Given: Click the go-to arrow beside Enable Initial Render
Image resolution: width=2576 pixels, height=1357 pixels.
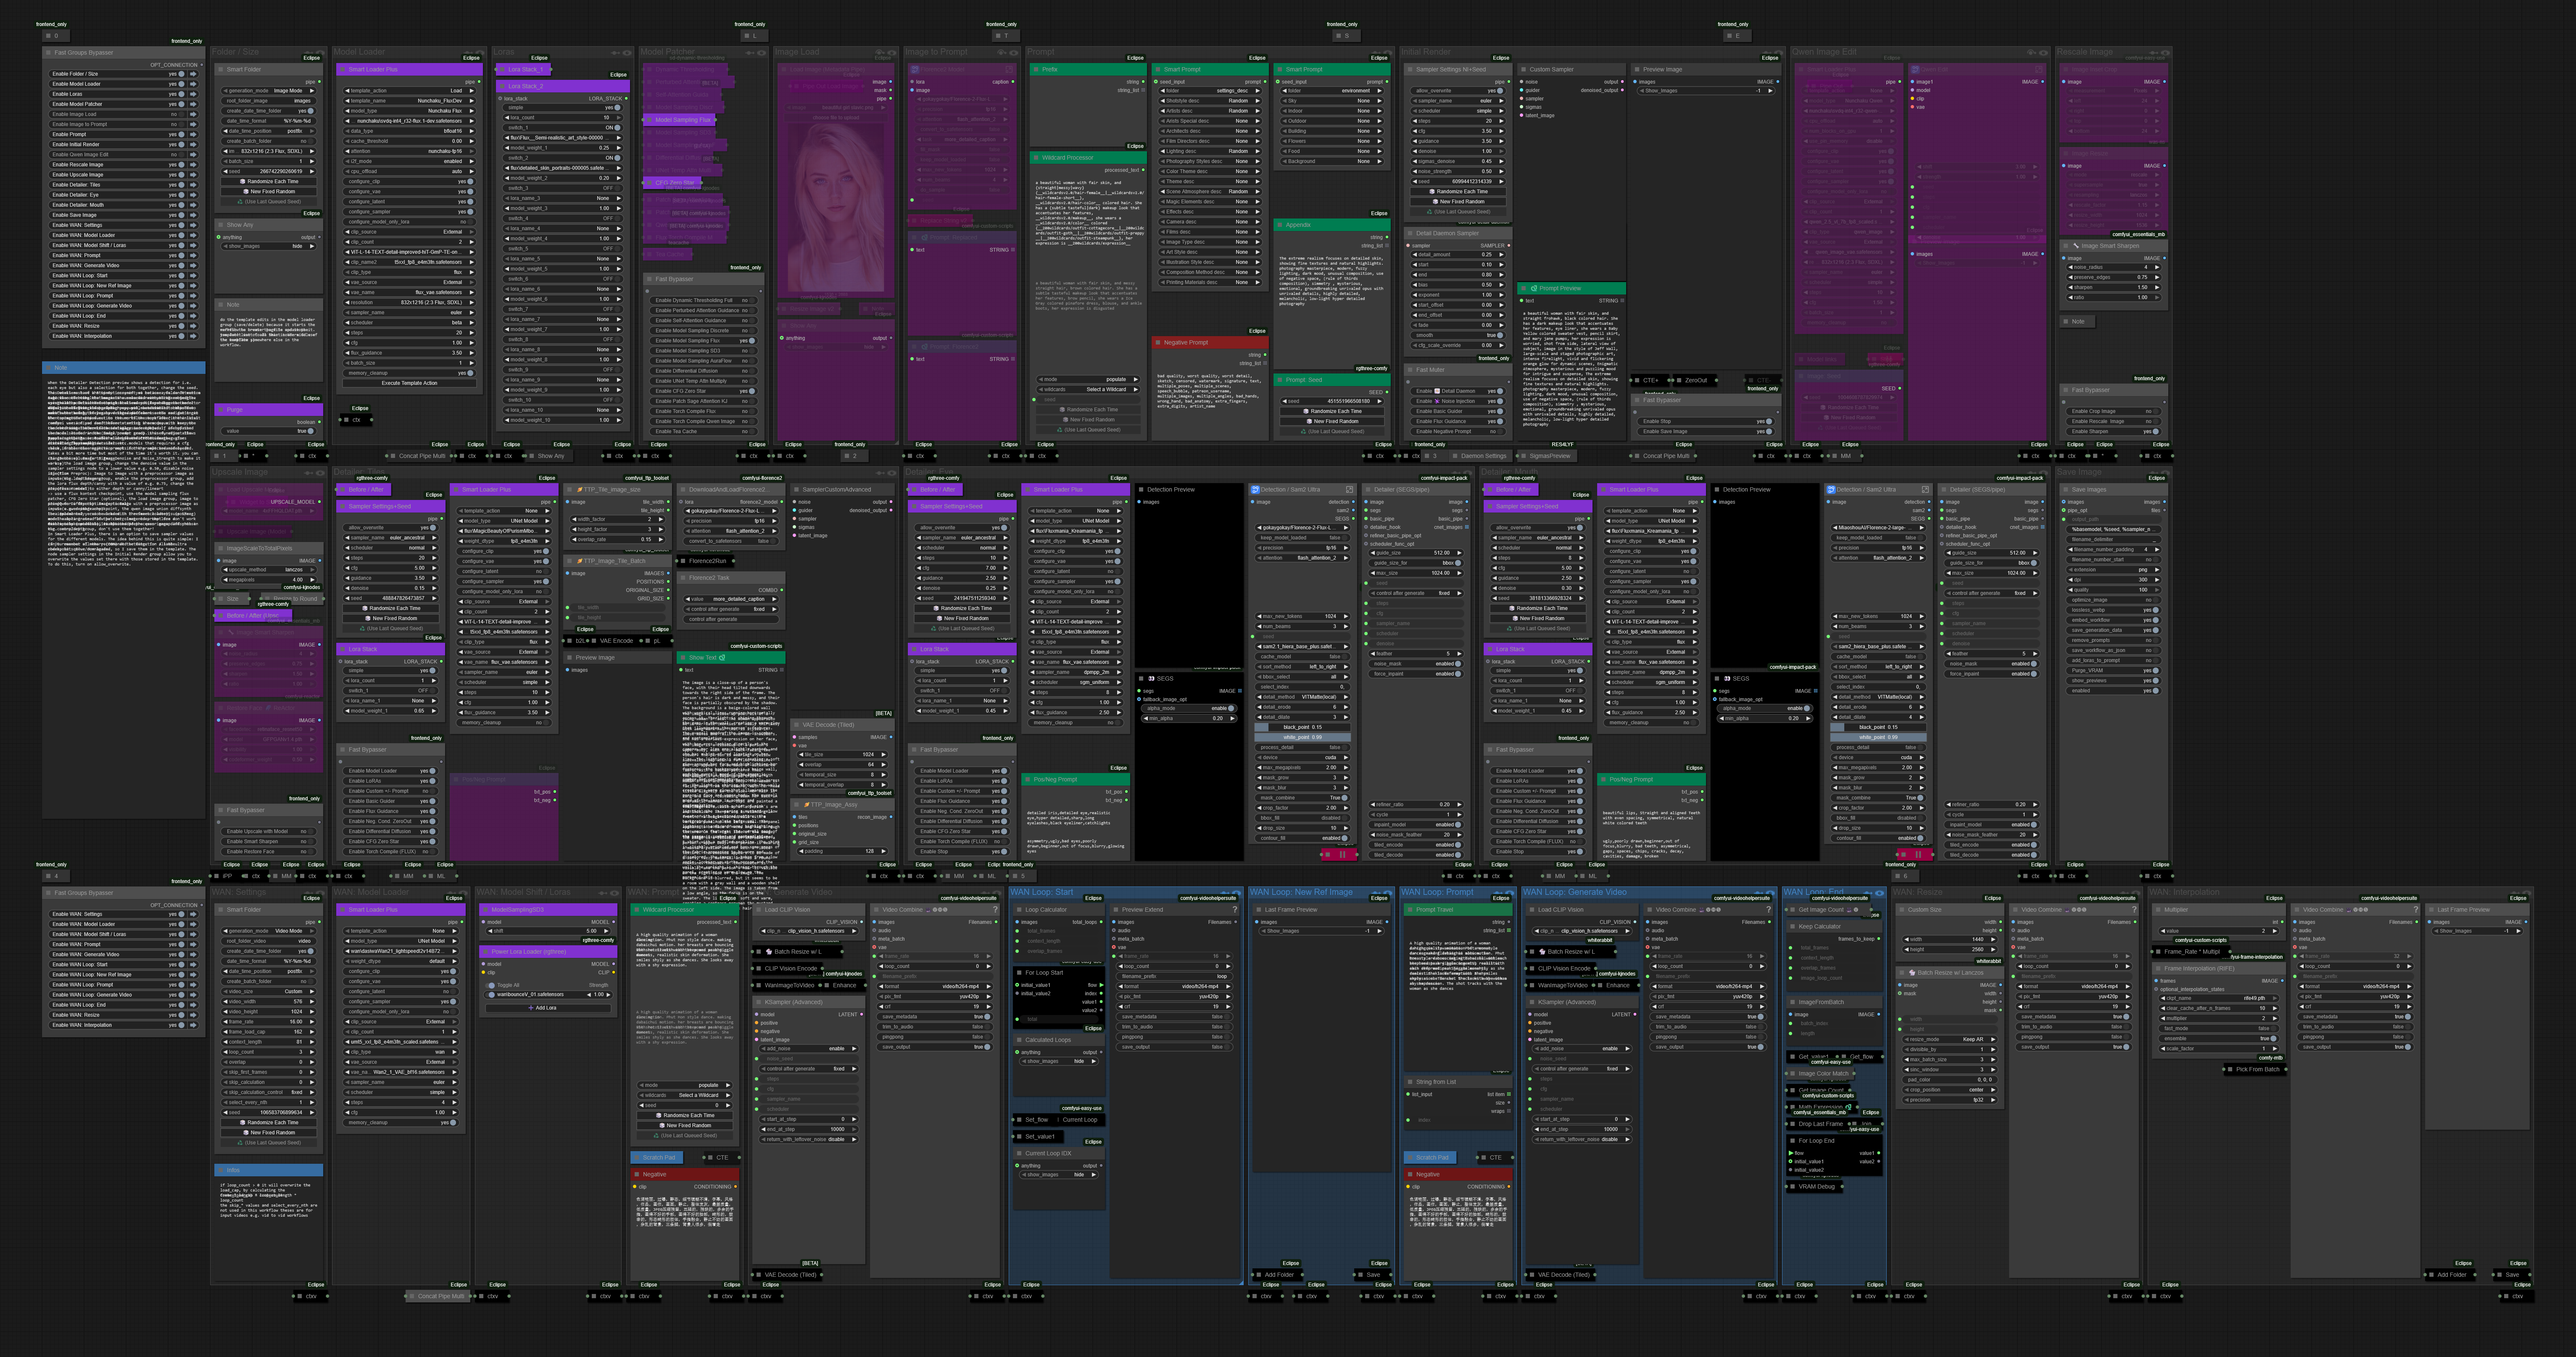Looking at the screenshot, I should point(193,144).
